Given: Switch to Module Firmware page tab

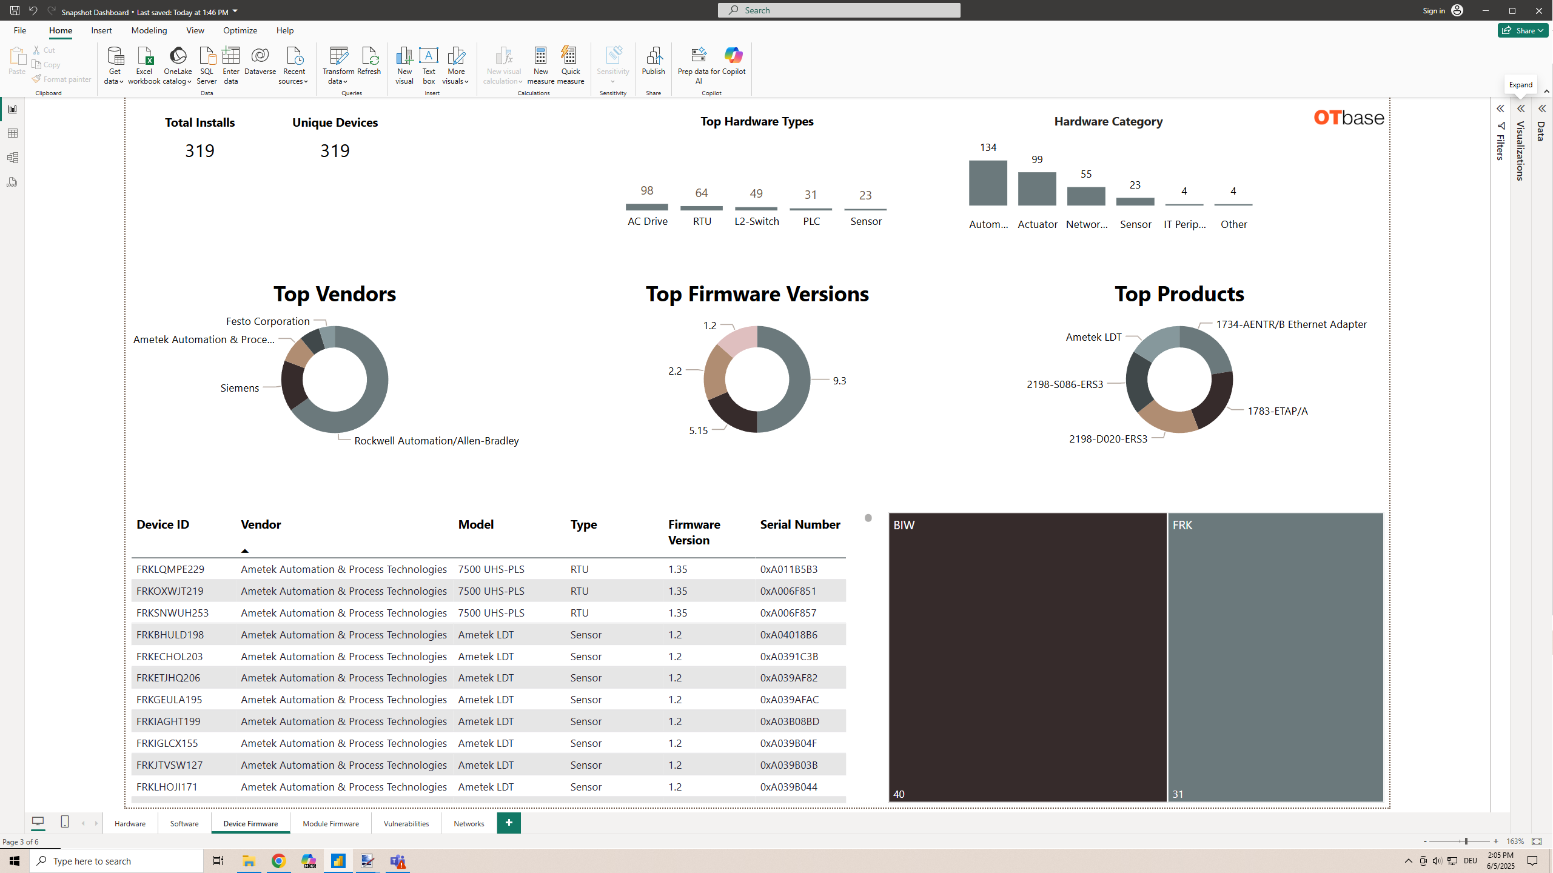Looking at the screenshot, I should click(330, 823).
